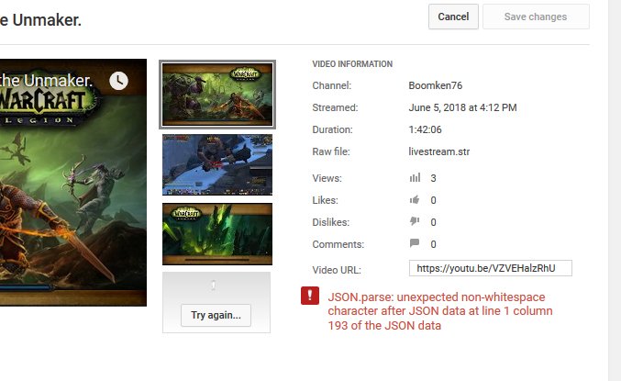Click the JSON.parse error message text
Screen dimensions: 621x381
[440, 311]
